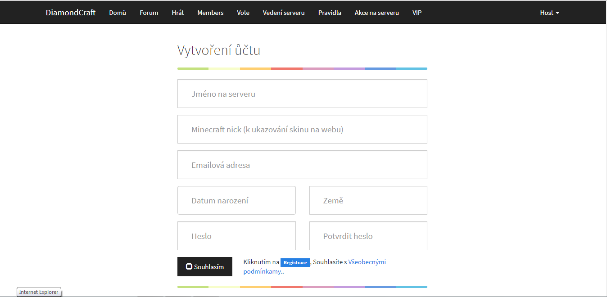Viewport: 607px width, 297px height.
Task: Open the Datum narození date field
Action: click(236, 201)
